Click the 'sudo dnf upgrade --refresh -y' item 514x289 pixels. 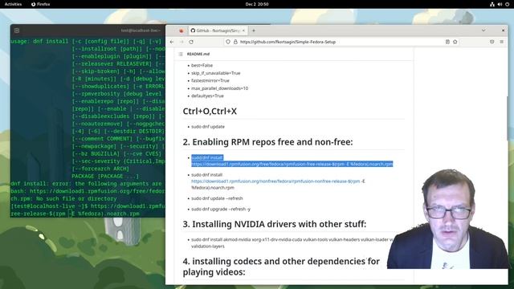coord(221,209)
